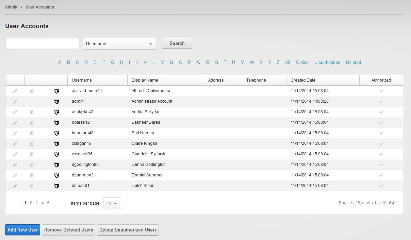Filter users by letter Z
This screenshot has height=240, width=411.
pos(278,62)
